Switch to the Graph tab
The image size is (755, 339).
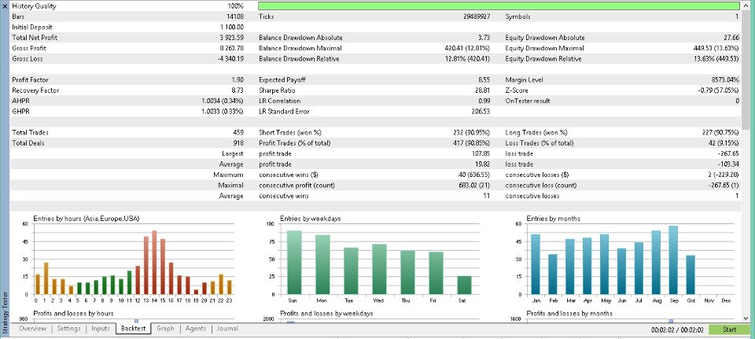(x=165, y=329)
